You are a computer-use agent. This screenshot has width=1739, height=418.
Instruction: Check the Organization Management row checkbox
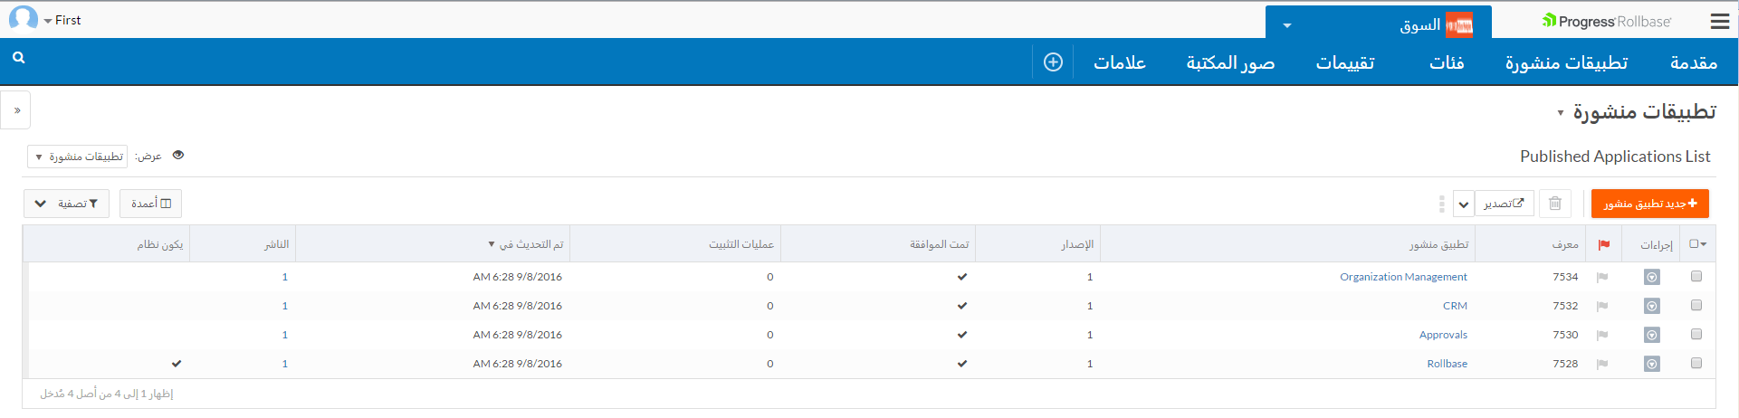point(1696,277)
